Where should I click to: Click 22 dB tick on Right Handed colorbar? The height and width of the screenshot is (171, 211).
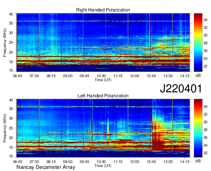pyautogui.click(x=205, y=66)
